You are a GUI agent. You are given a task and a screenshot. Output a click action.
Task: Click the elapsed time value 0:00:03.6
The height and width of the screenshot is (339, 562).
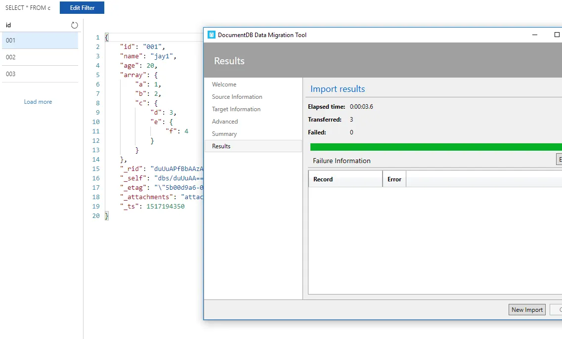[x=361, y=107]
